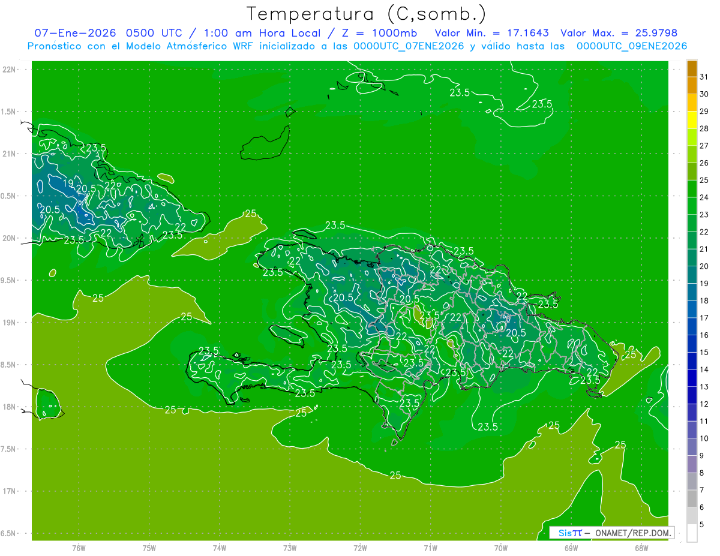Screen dimensions: 720x556
Task: Click legend value 27 on the color scale
Action: pyautogui.click(x=704, y=146)
